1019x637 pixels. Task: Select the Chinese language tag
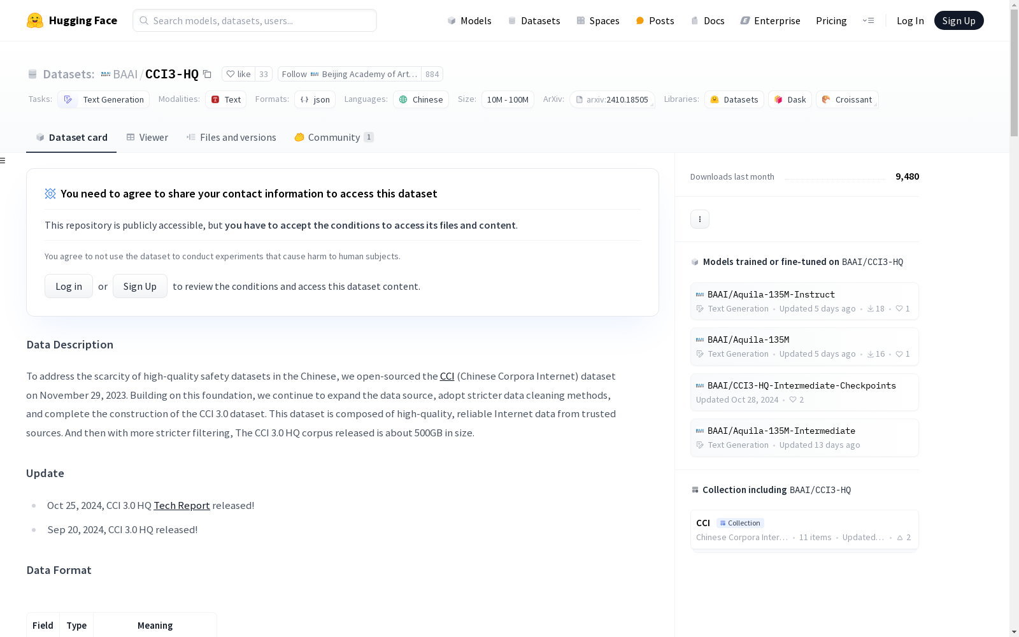point(421,99)
